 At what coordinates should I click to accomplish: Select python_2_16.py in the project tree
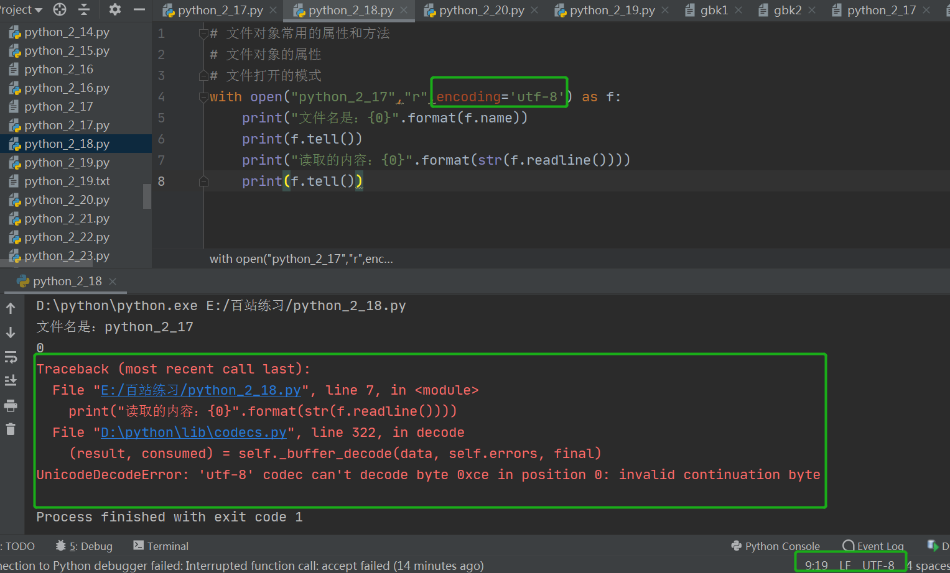[67, 88]
